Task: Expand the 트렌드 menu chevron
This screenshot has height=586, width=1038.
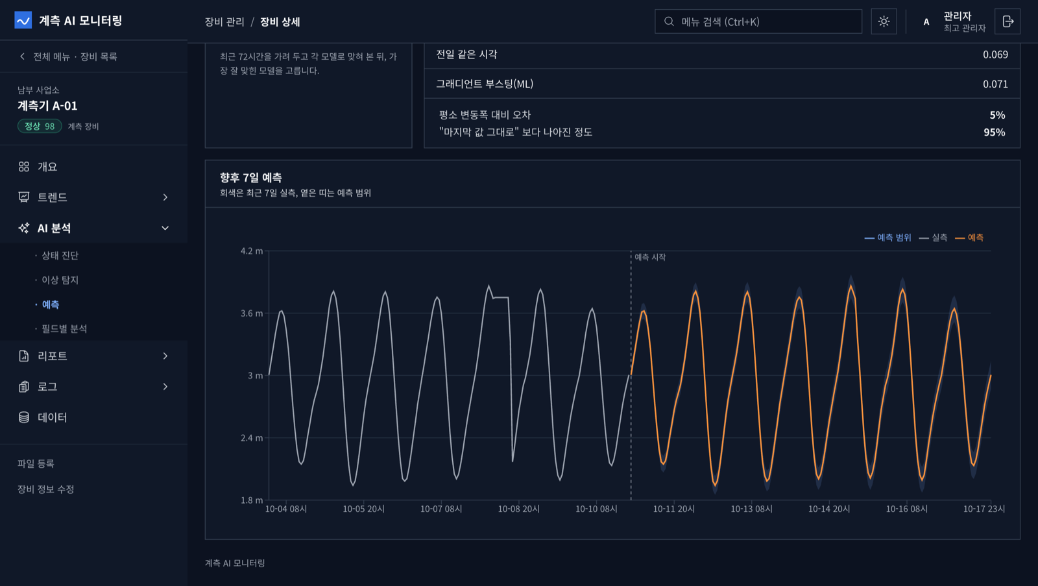Action: 165,197
